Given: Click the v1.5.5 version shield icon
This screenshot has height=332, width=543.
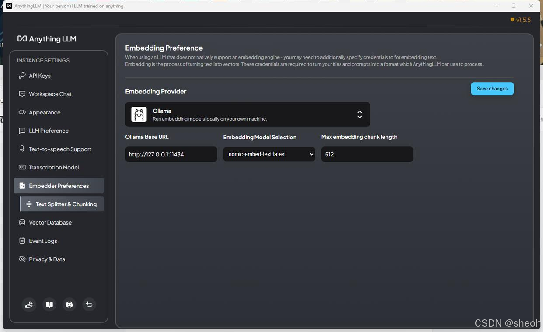Looking at the screenshot, I should (512, 20).
